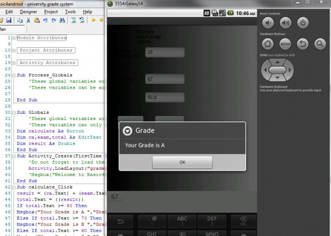
Task: Expand the Activity Attributes region
Action: point(14,63)
